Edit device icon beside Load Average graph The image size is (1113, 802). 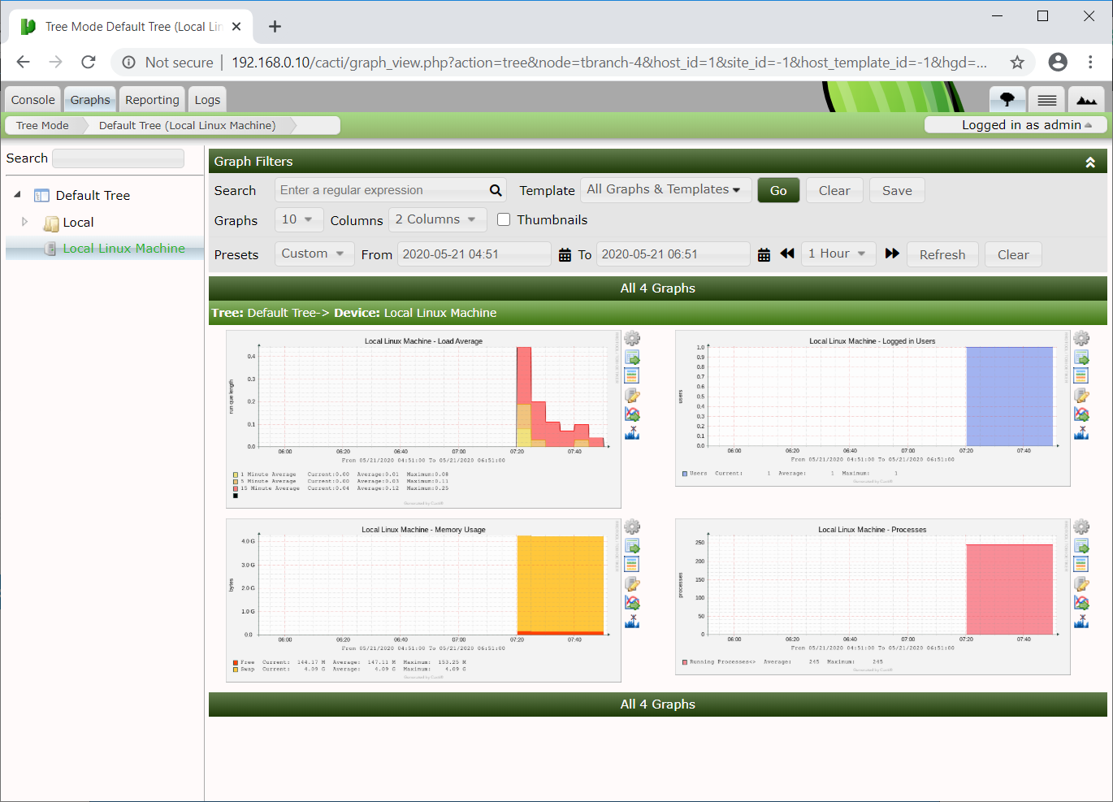click(x=632, y=395)
